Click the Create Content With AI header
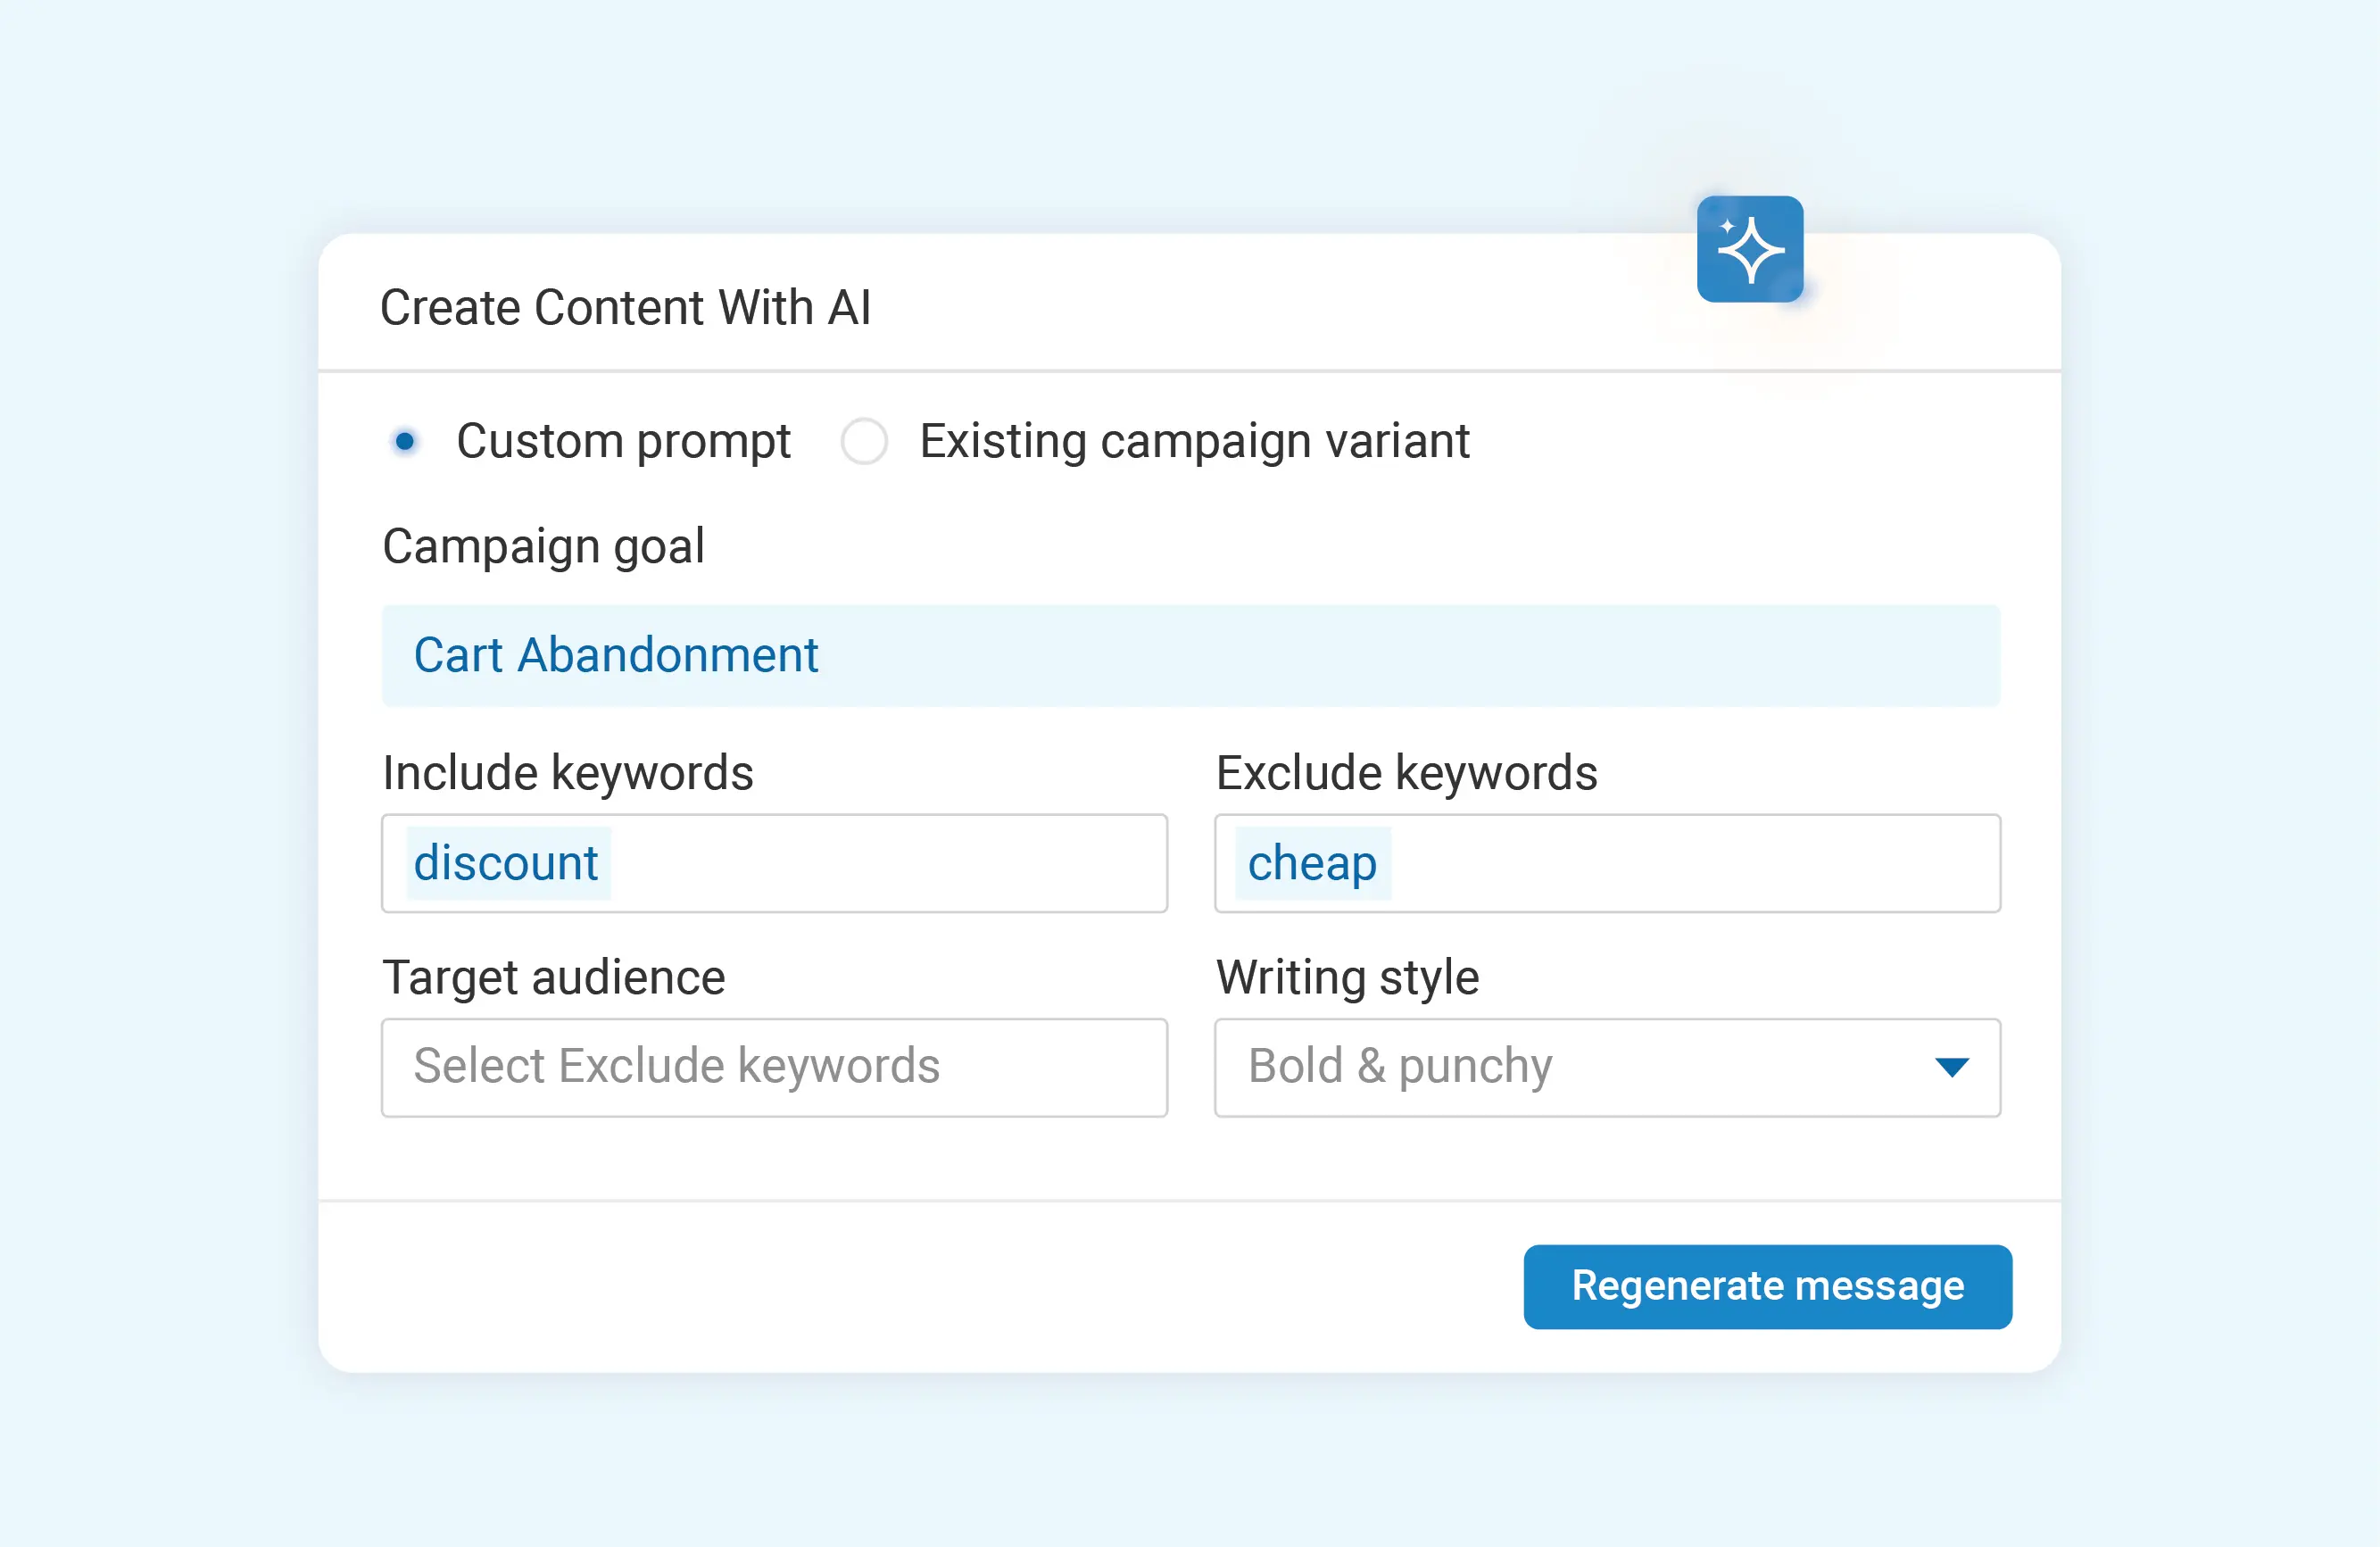This screenshot has width=2380, height=1547. point(625,307)
